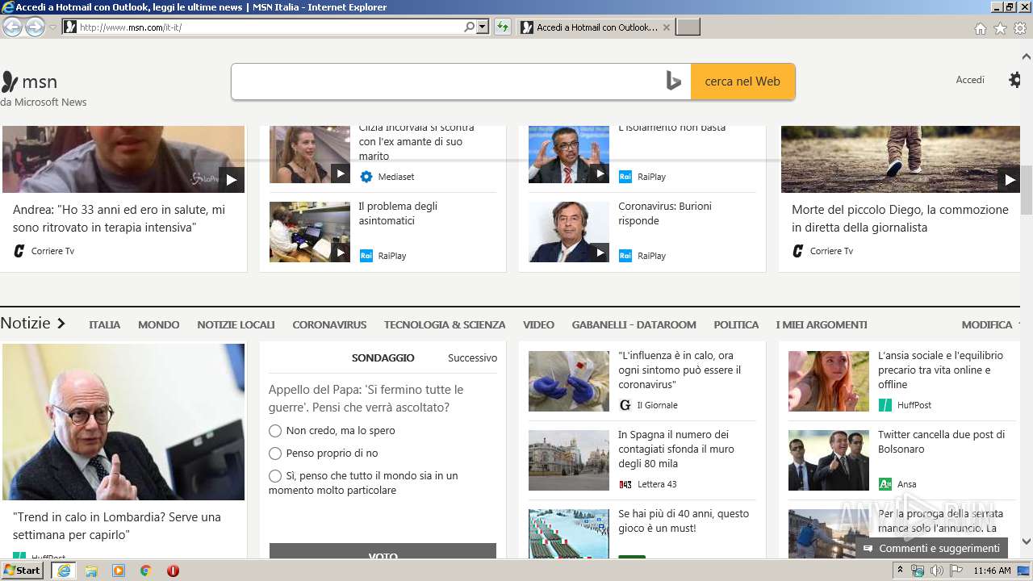Click the Accedi sign-in link
The image size is (1033, 581).
[970, 80]
